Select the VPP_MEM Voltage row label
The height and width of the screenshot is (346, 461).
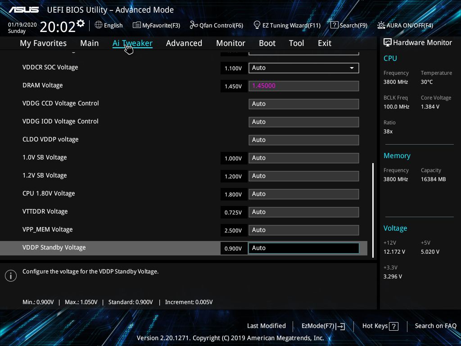48,229
